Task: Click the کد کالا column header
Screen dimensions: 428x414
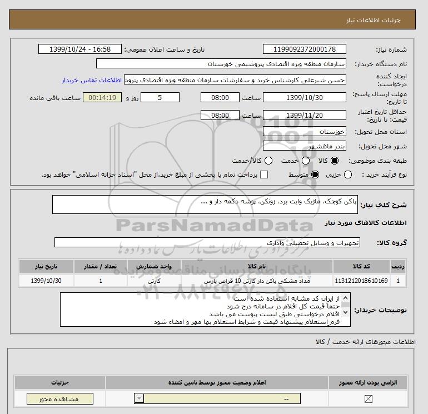Action: pos(361,266)
